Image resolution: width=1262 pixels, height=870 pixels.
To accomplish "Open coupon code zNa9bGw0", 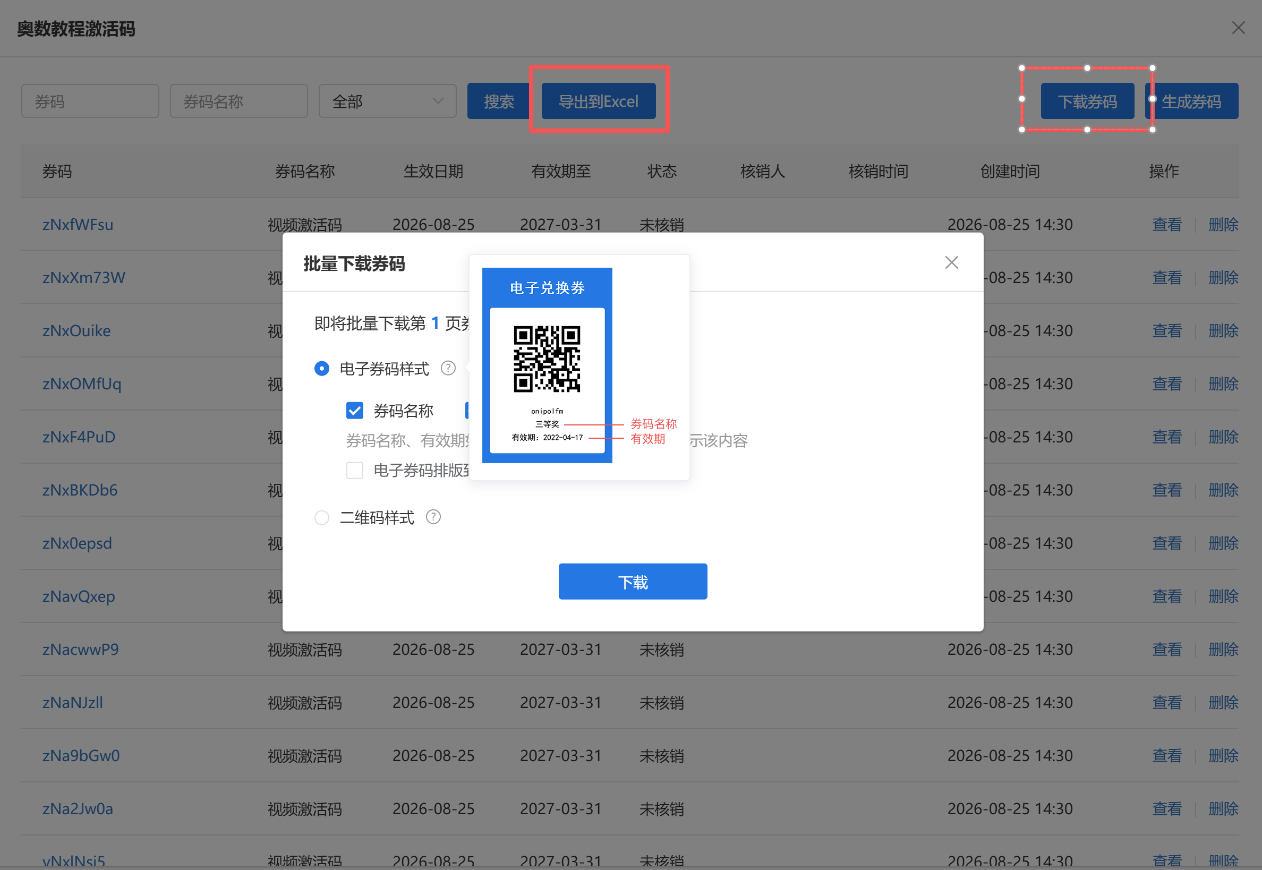I will tap(81, 755).
